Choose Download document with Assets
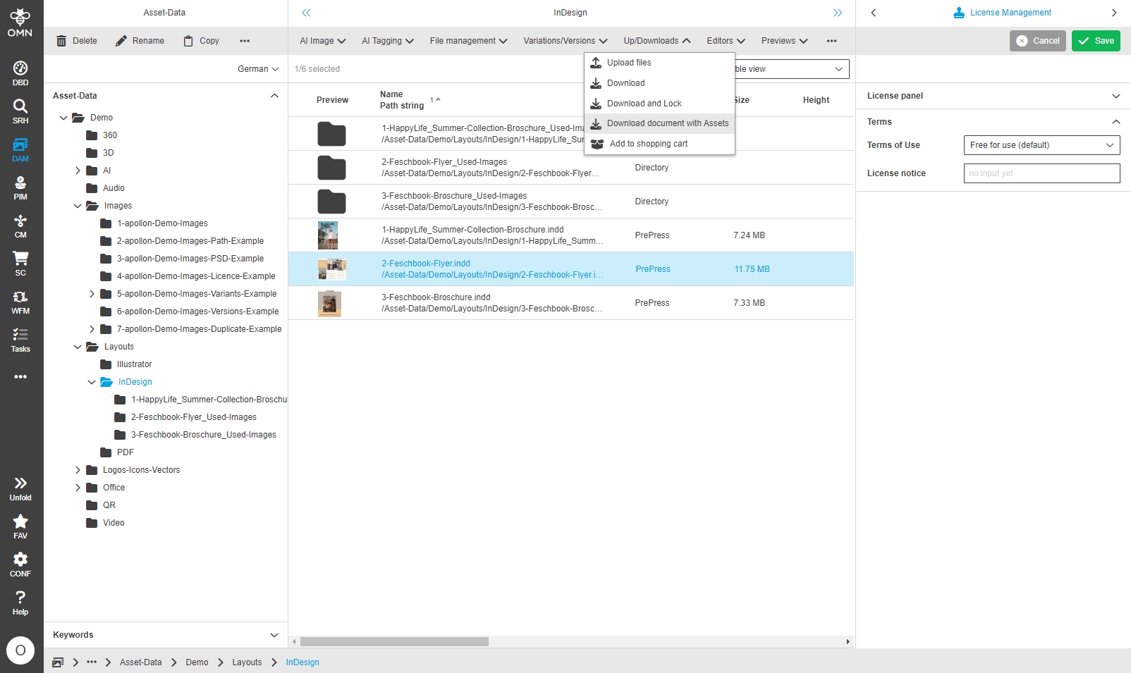The image size is (1131, 673). [667, 123]
